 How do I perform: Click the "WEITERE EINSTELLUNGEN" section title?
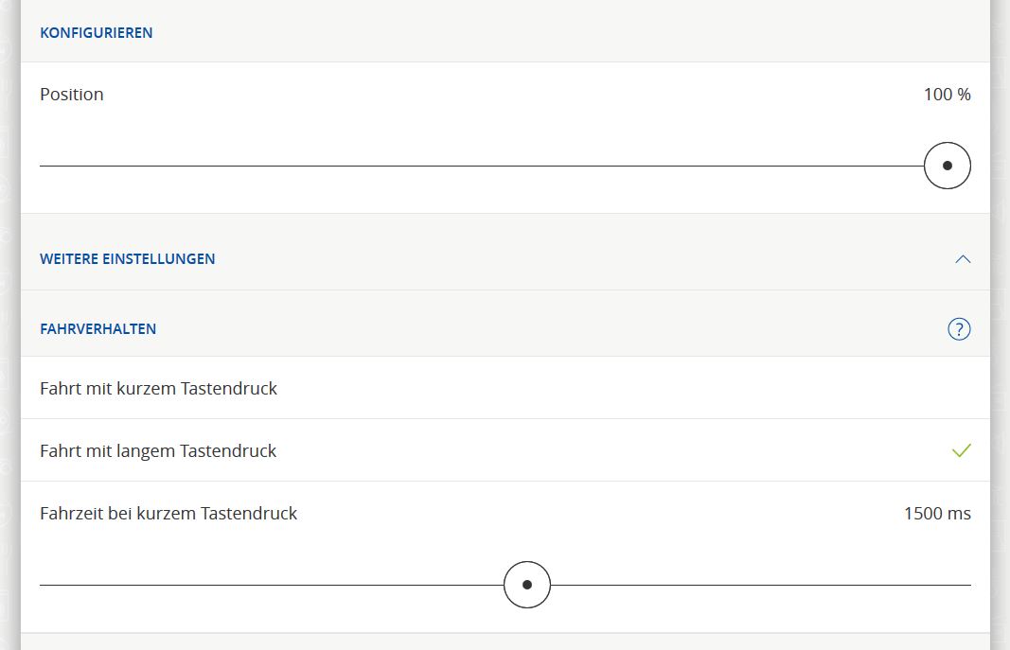point(127,259)
